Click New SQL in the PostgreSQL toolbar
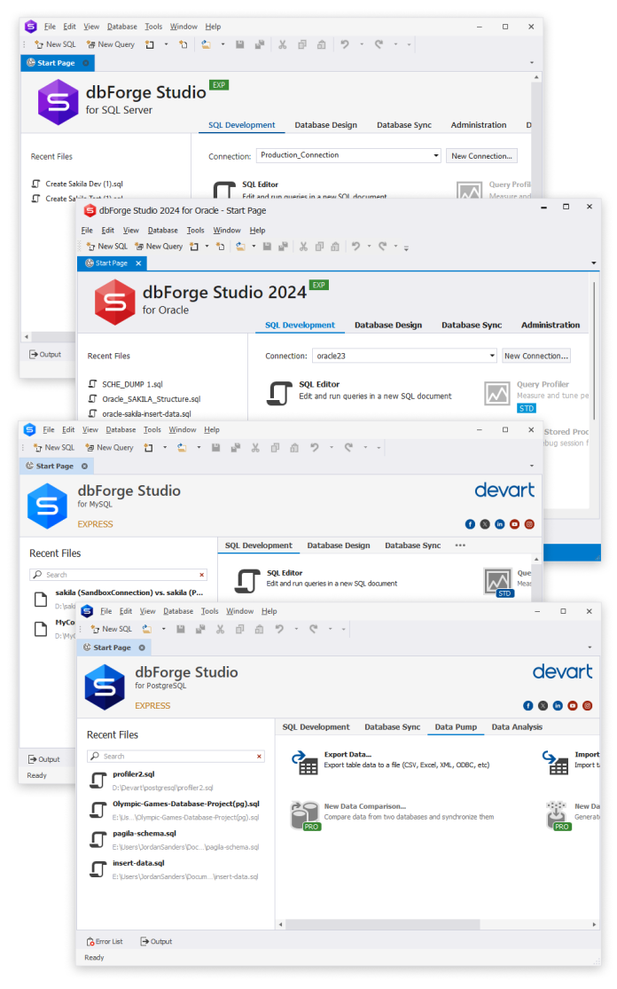Viewport: 617px width, 989px height. click(x=111, y=629)
